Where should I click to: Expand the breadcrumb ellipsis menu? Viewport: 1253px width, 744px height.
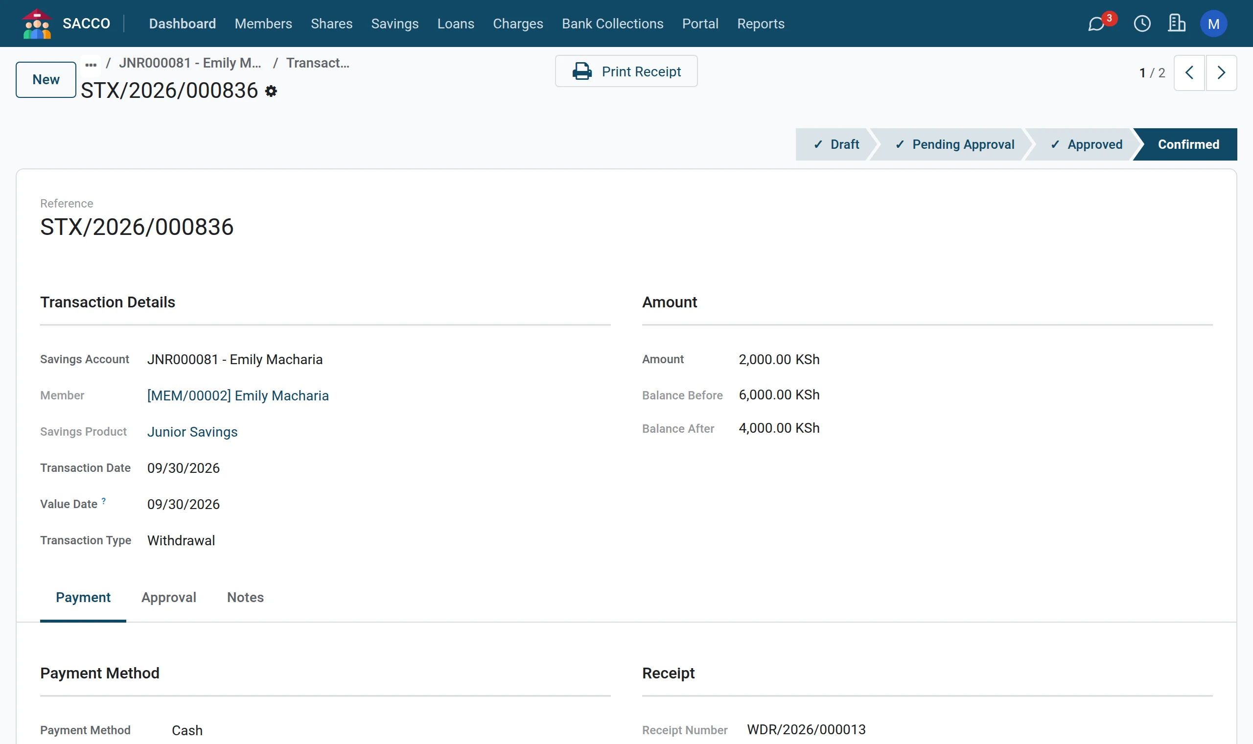[91, 64]
